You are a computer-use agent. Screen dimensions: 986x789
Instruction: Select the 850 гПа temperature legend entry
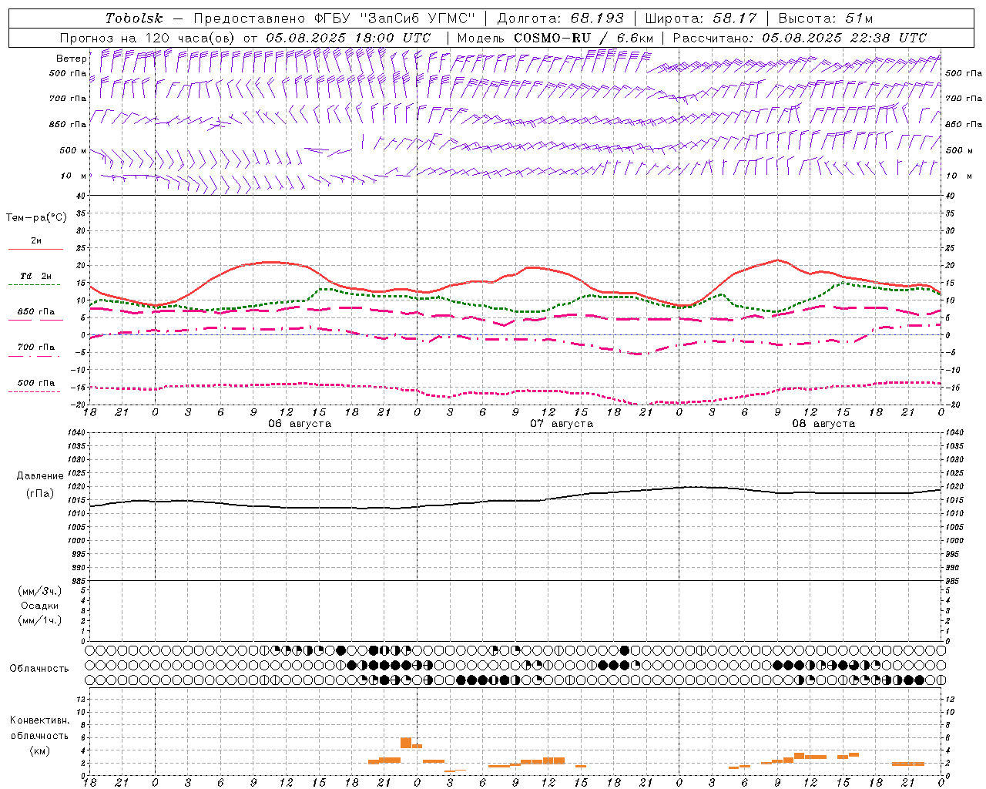[x=36, y=312]
